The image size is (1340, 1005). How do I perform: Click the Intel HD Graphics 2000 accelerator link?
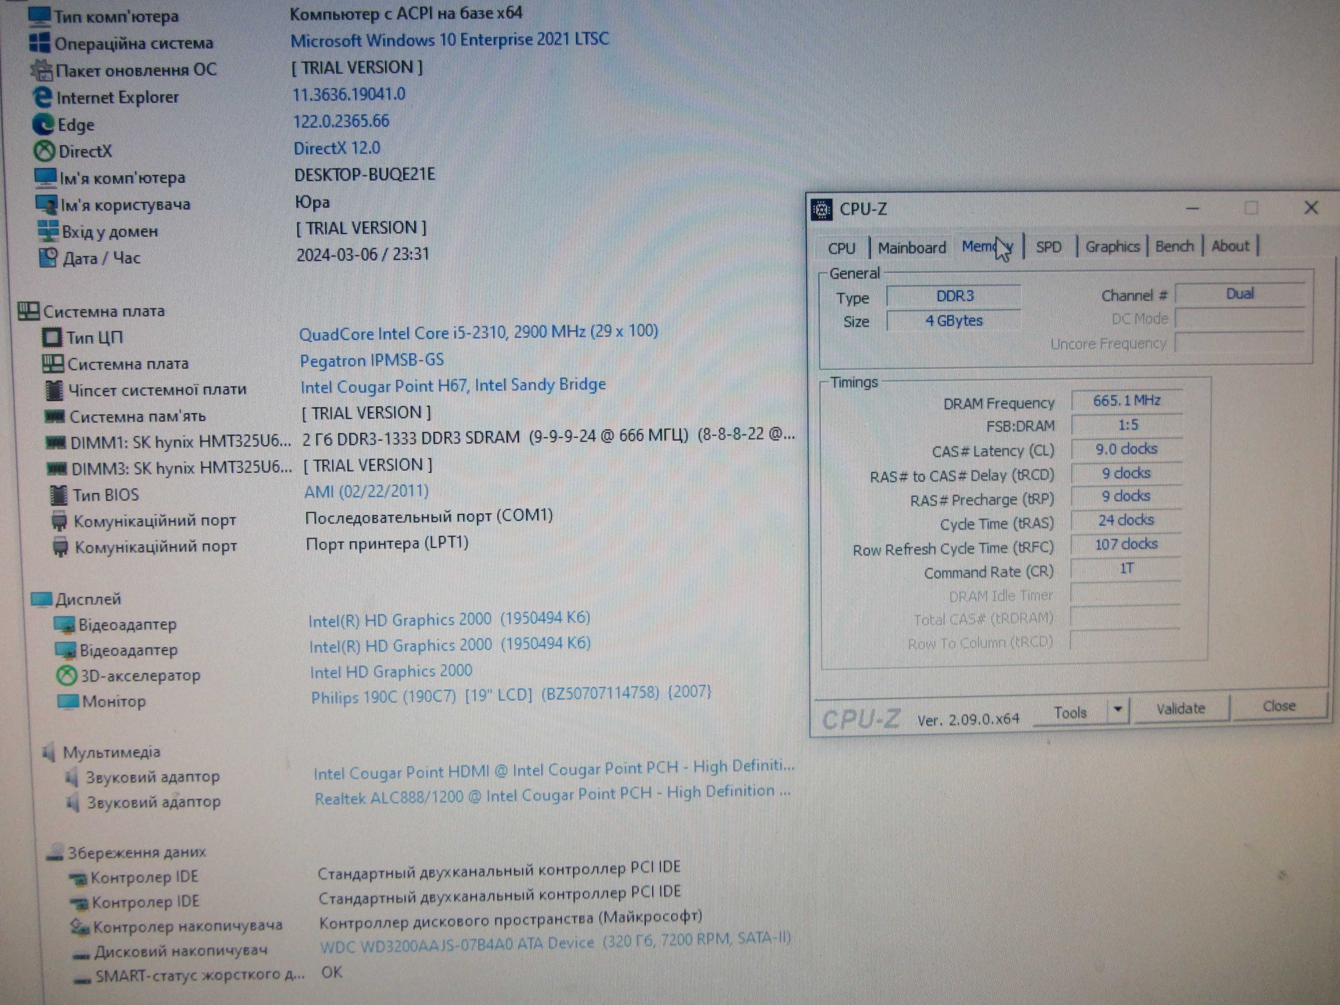391,672
